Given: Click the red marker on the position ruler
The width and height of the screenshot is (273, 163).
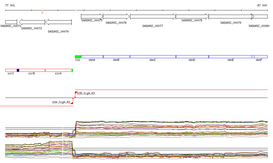Looking at the screenshot, I should point(42,12).
